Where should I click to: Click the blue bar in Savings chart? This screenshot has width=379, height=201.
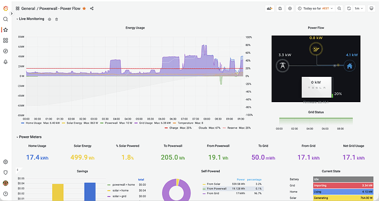click(90, 192)
